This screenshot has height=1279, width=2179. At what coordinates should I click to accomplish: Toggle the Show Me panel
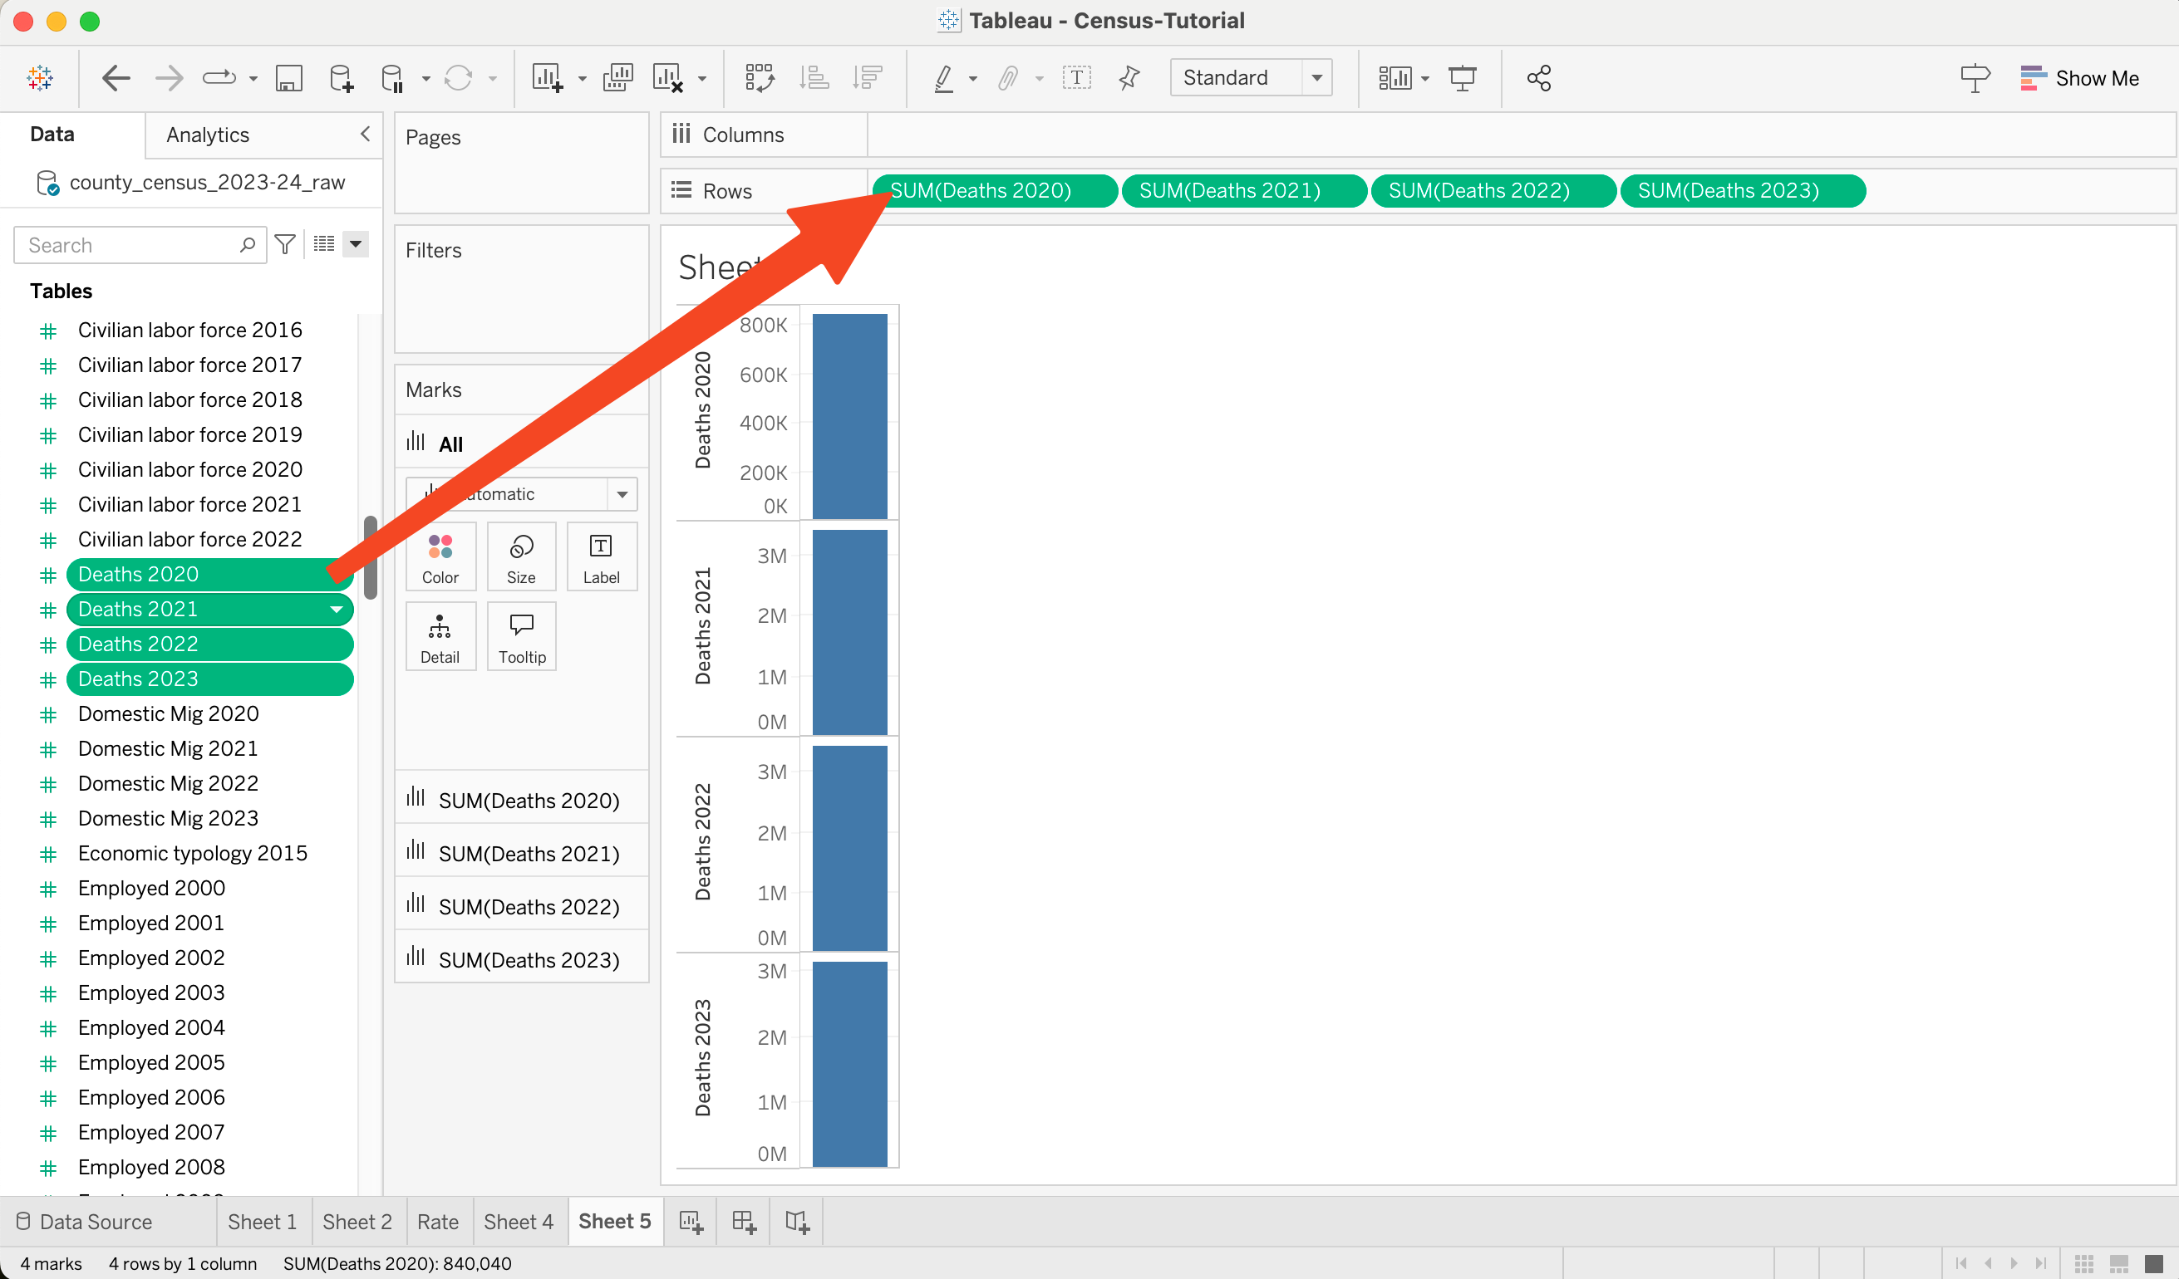[2078, 78]
